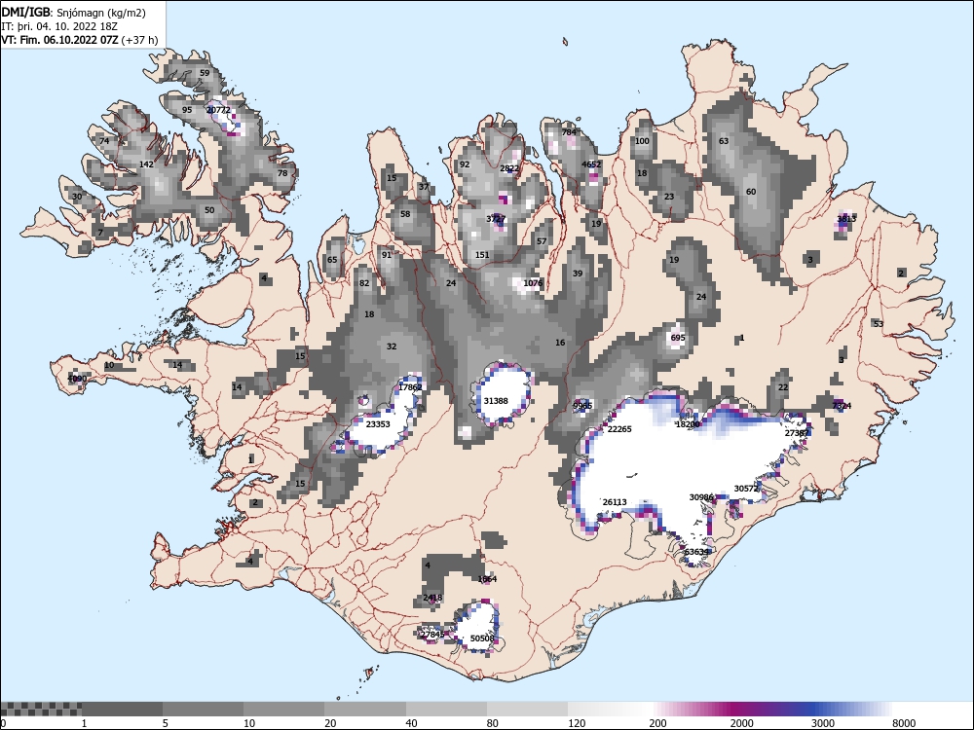Click the 2000 label on the legend
The width and height of the screenshot is (974, 730).
(741, 723)
